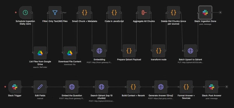Click the "List Files from Google Drive" label
The image size is (234, 108).
[40, 63]
